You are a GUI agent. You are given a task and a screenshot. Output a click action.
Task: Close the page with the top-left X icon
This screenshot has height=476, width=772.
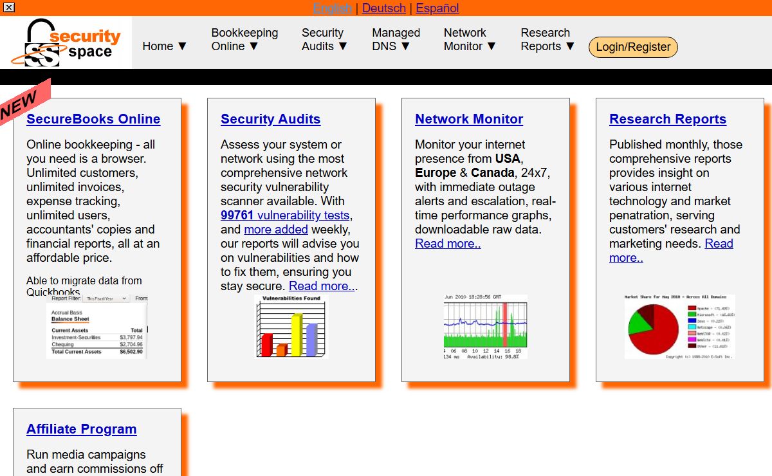pos(9,8)
